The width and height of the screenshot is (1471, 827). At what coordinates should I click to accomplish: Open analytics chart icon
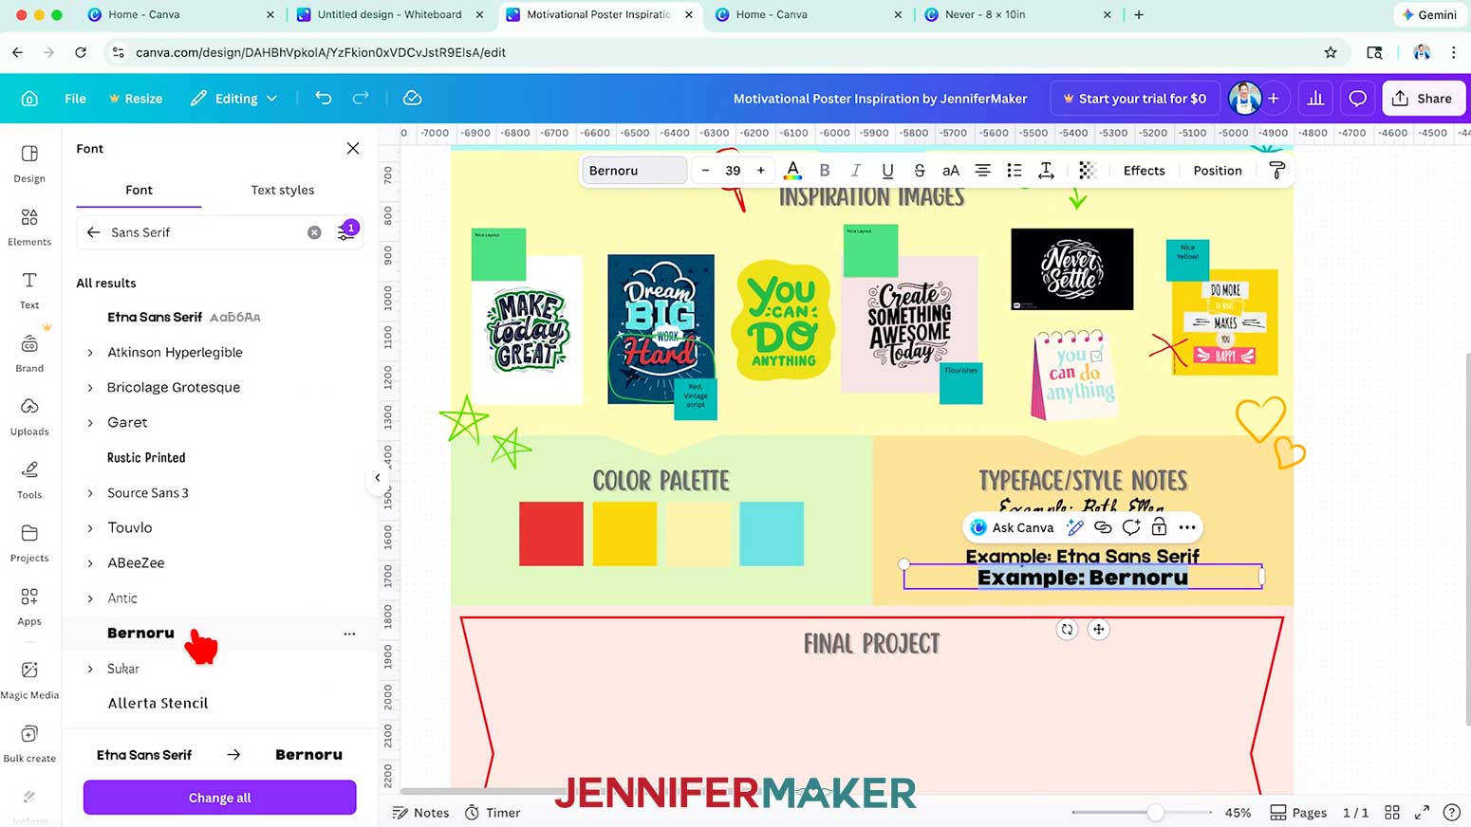pyautogui.click(x=1315, y=99)
